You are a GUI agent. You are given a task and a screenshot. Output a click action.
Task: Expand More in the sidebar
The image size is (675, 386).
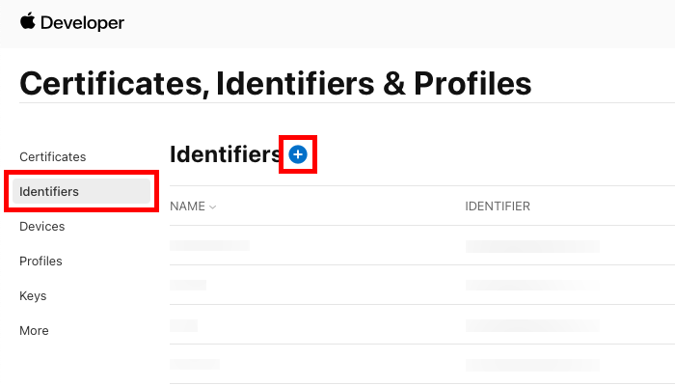click(x=34, y=330)
